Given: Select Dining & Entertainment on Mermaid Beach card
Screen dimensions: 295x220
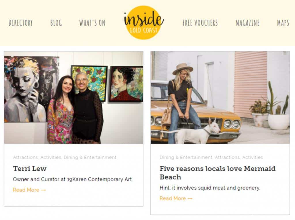Looking at the screenshot, I should pyautogui.click(x=186, y=157).
